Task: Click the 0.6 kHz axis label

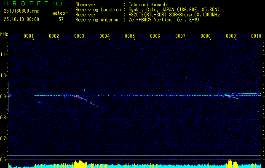Action: click(x=3, y=160)
